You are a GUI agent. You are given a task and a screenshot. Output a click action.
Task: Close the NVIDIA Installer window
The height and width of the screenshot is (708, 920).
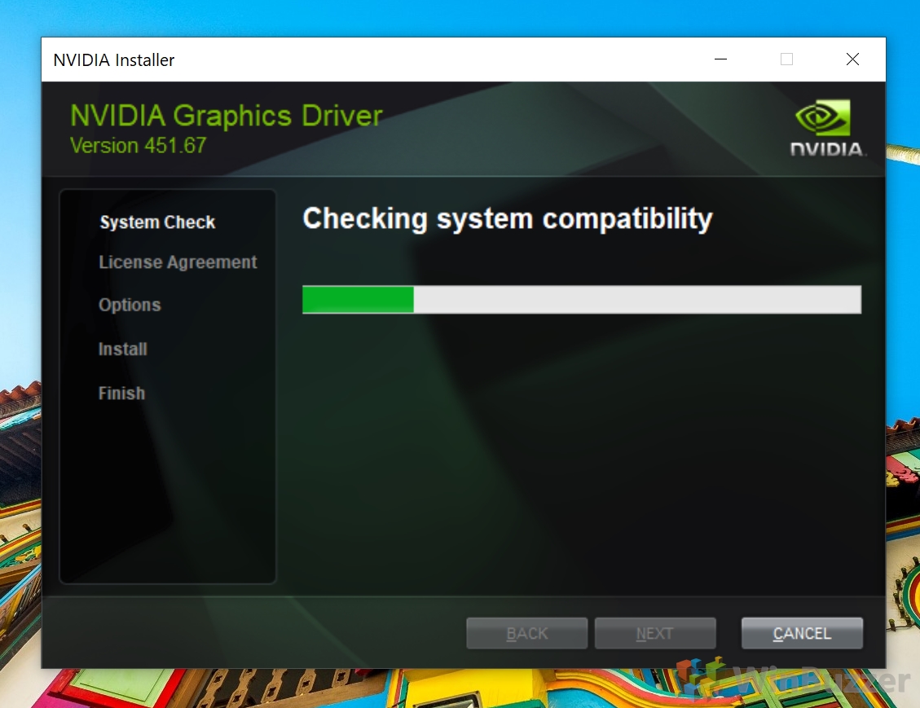(852, 59)
